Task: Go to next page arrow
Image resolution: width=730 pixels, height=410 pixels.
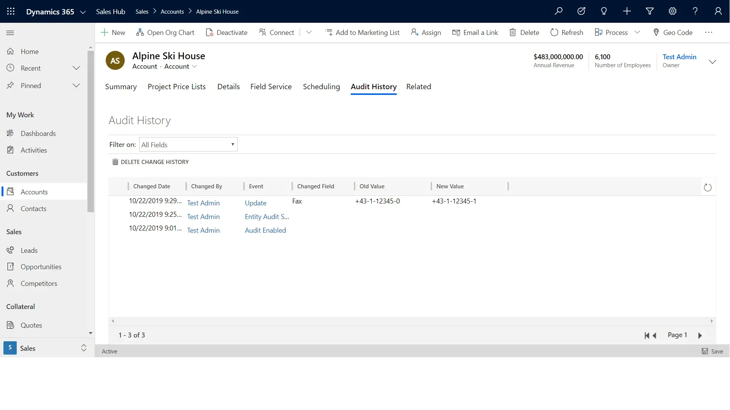Action: [700, 336]
